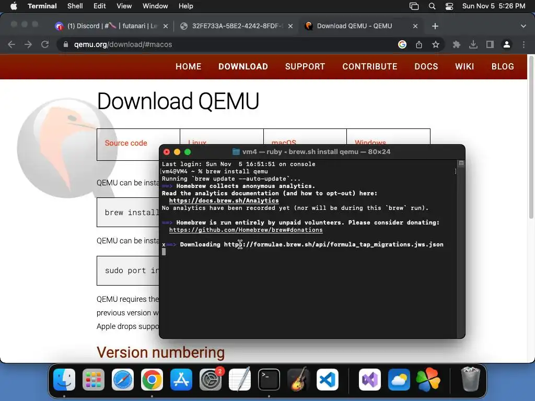Open the Shell menu
Viewport: 535px width, 401px height.
pos(75,6)
